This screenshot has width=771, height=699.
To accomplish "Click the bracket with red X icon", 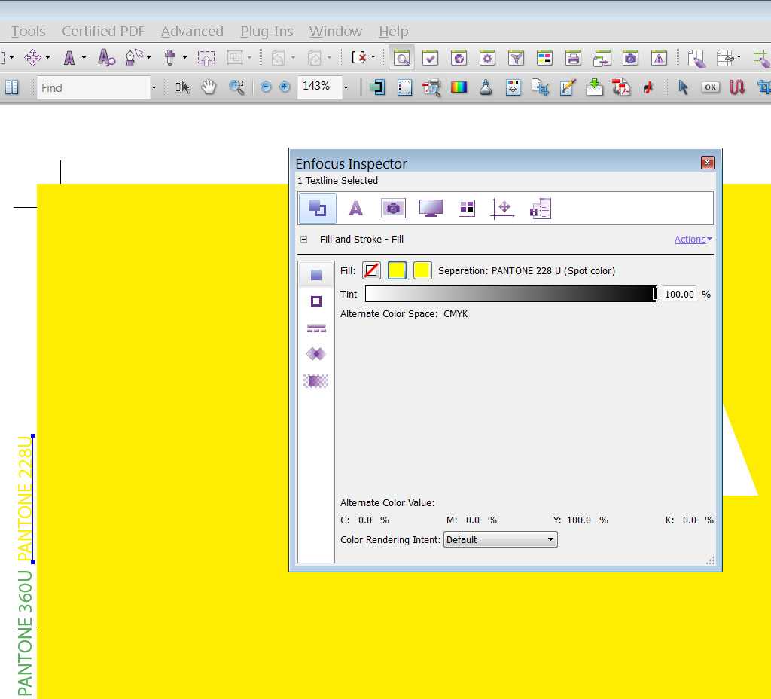I will pos(359,58).
